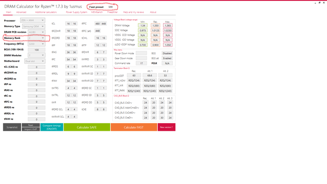This screenshot has width=327, height=184.
Task: Go to the MEMbench tab
Action: 97,12
